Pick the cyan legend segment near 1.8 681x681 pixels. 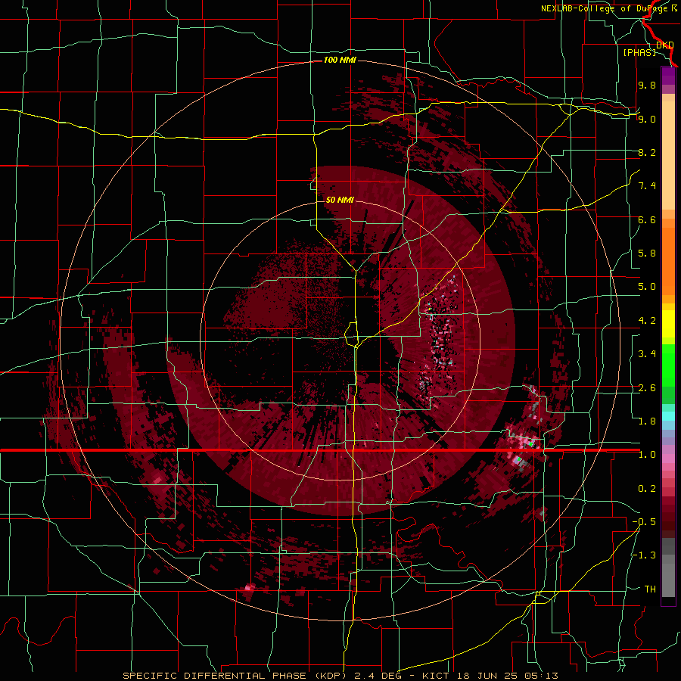tap(668, 416)
